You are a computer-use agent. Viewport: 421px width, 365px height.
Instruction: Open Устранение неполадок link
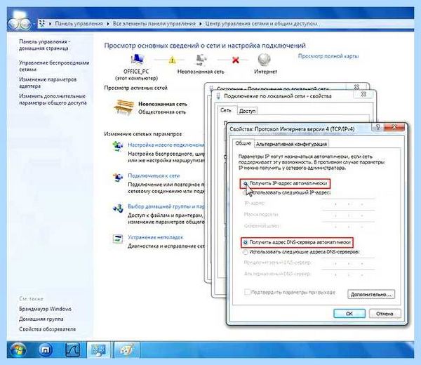pos(155,237)
